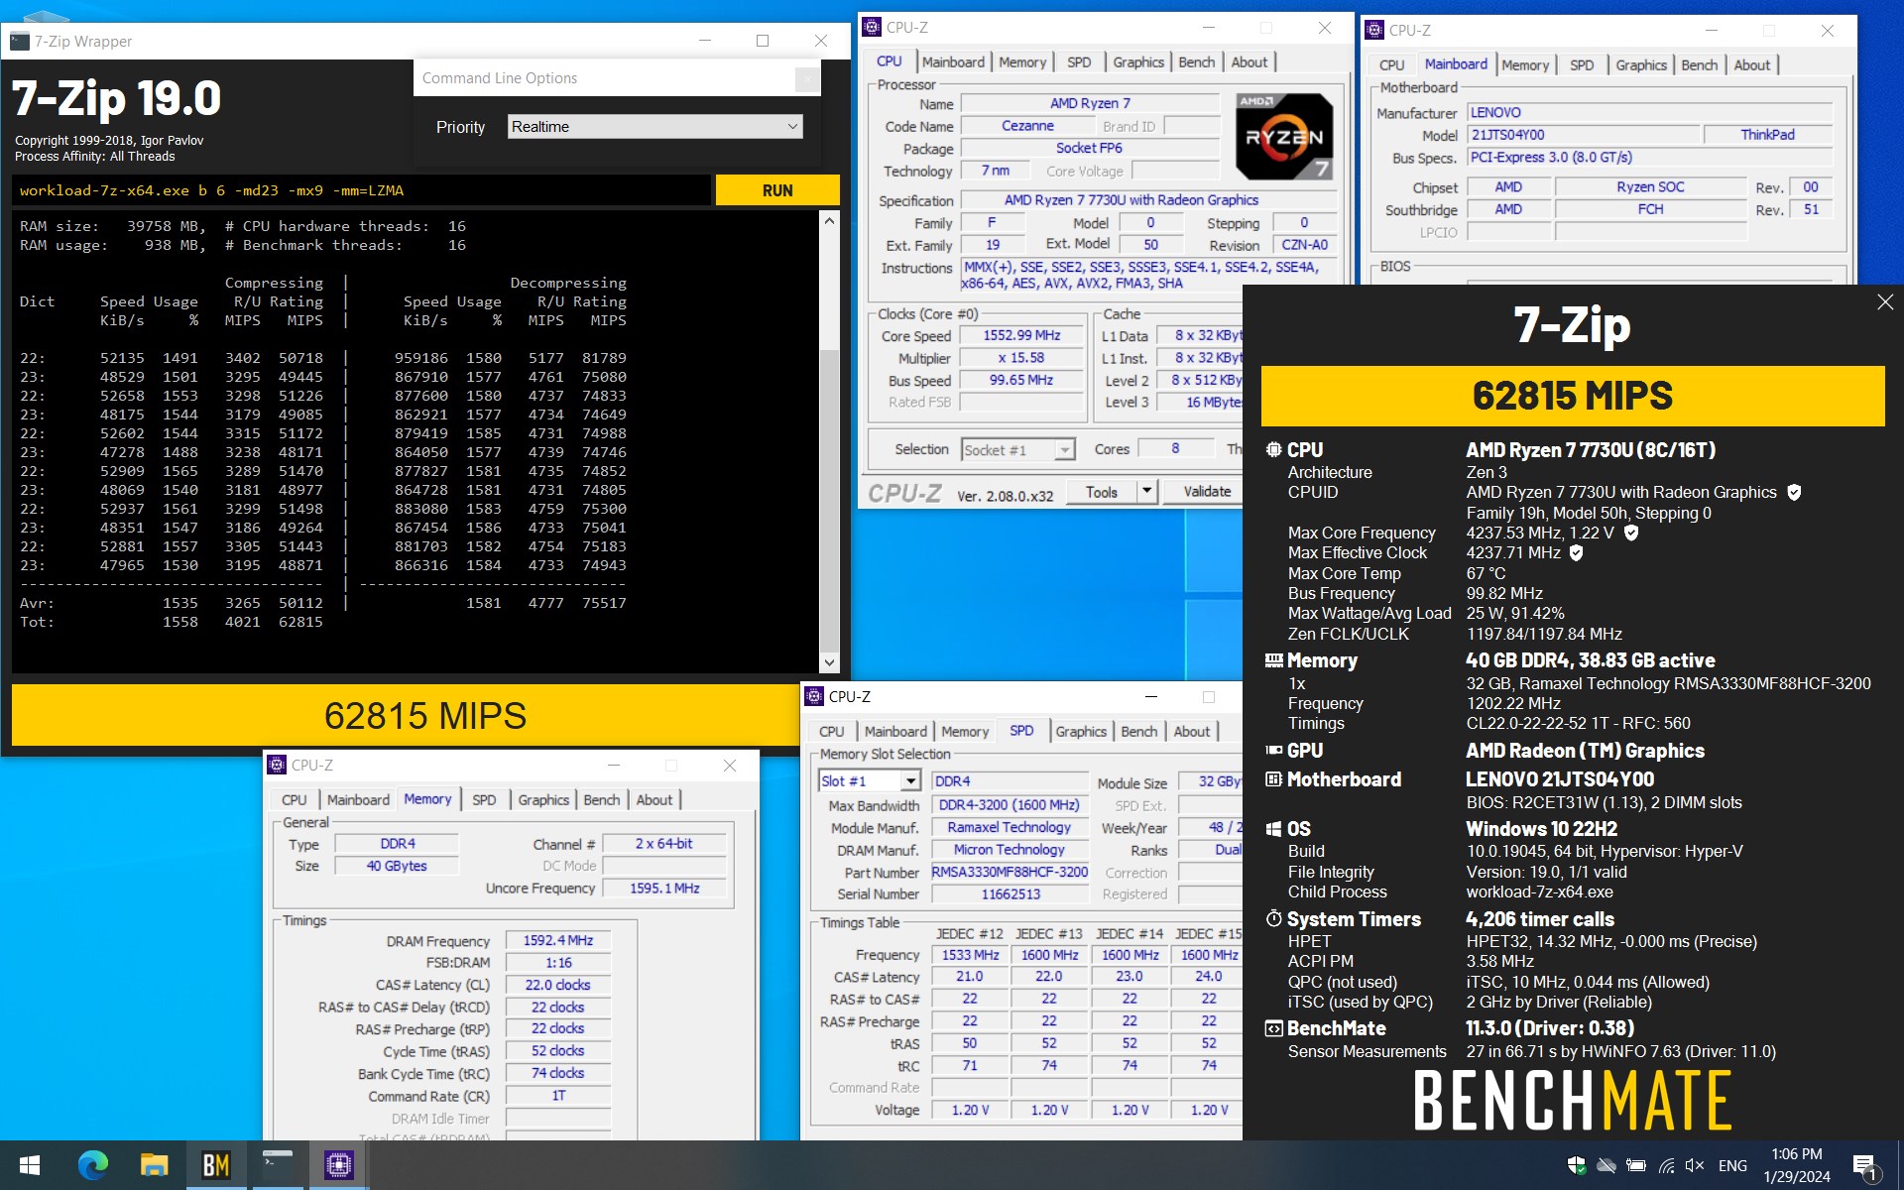Click the battery tray icon
This screenshot has width=1904, height=1190.
click(1636, 1165)
